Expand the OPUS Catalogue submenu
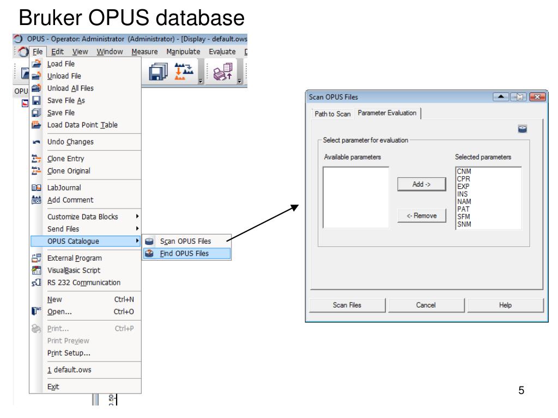The width and height of the screenshot is (558, 418). pos(137,241)
